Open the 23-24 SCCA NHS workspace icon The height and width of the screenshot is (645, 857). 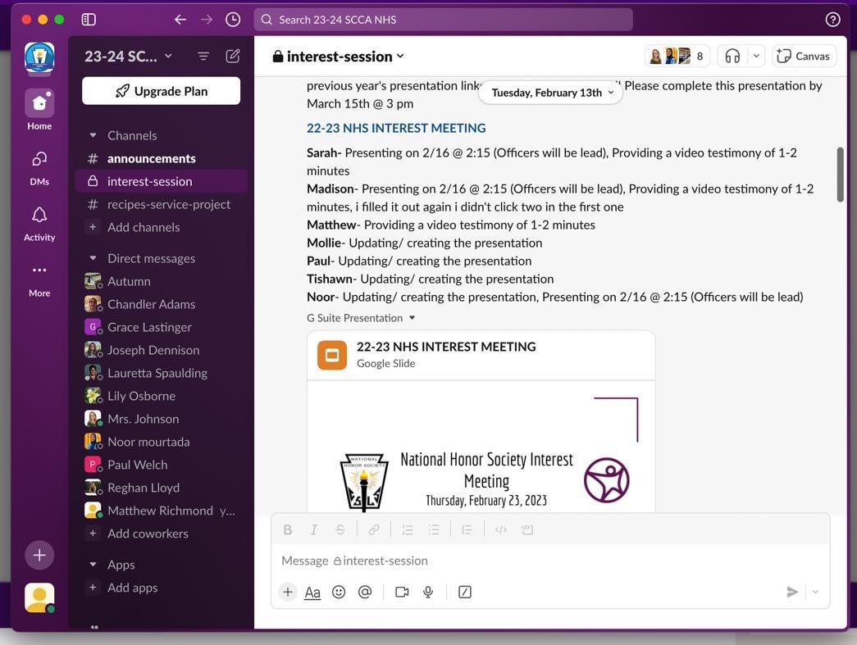tap(39, 57)
